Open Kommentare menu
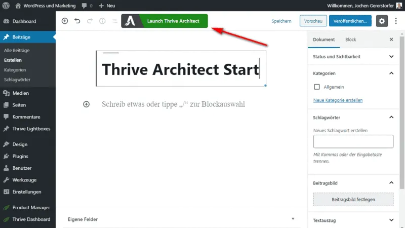The image size is (405, 228). coord(28,117)
